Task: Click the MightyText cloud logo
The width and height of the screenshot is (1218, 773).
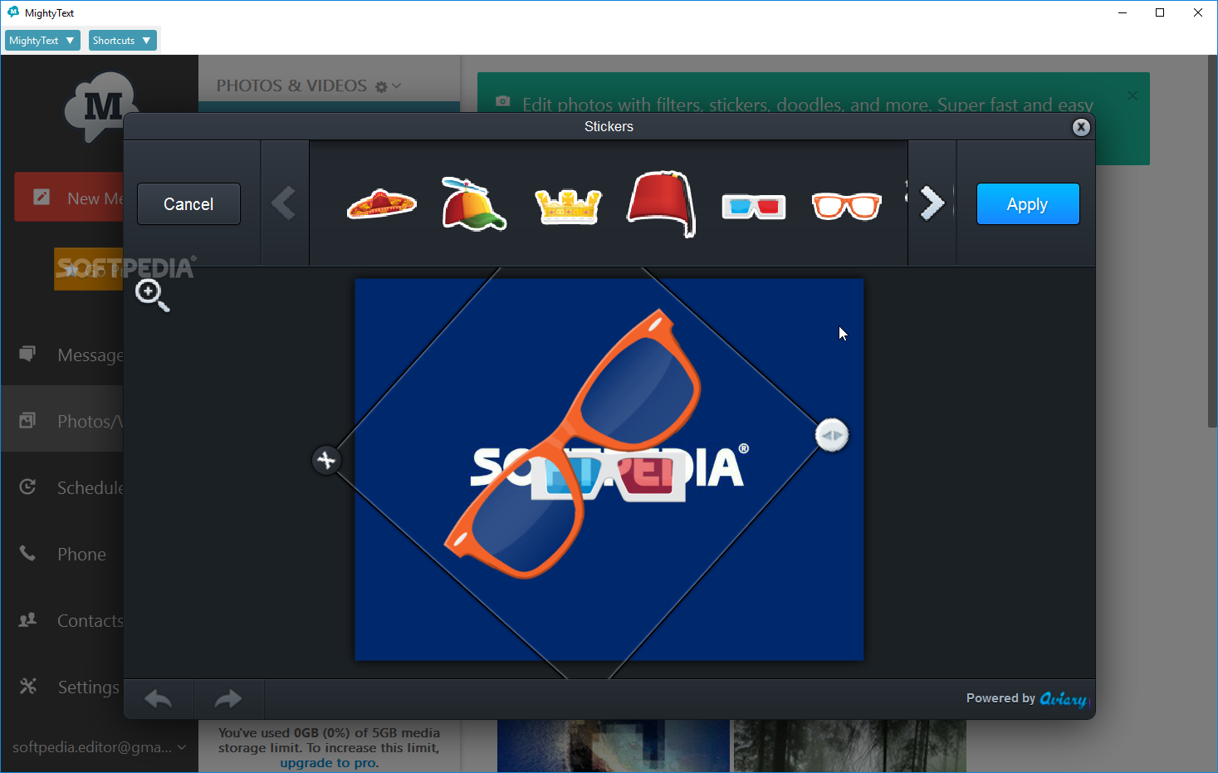Action: click(x=100, y=106)
